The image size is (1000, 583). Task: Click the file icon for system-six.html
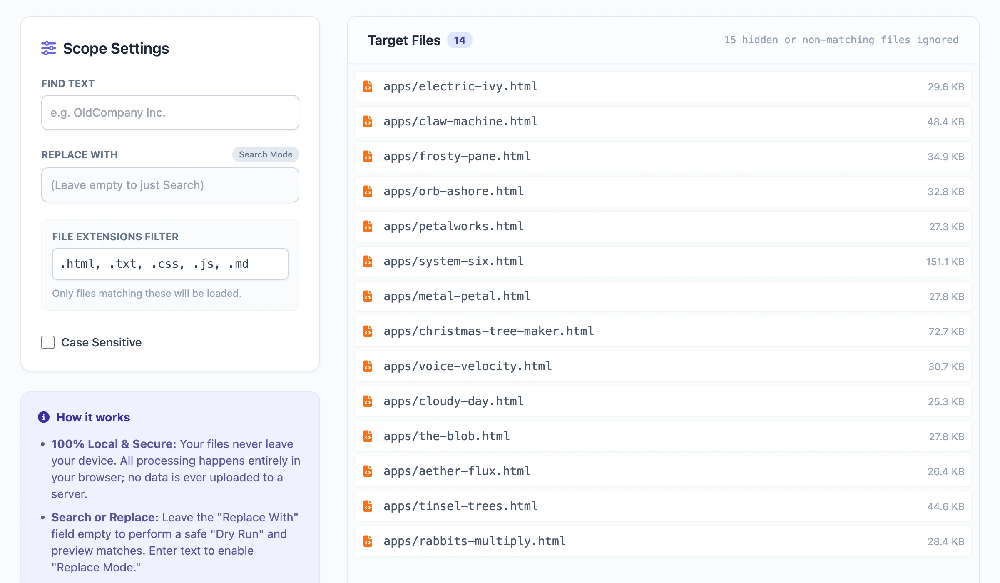[x=368, y=262]
